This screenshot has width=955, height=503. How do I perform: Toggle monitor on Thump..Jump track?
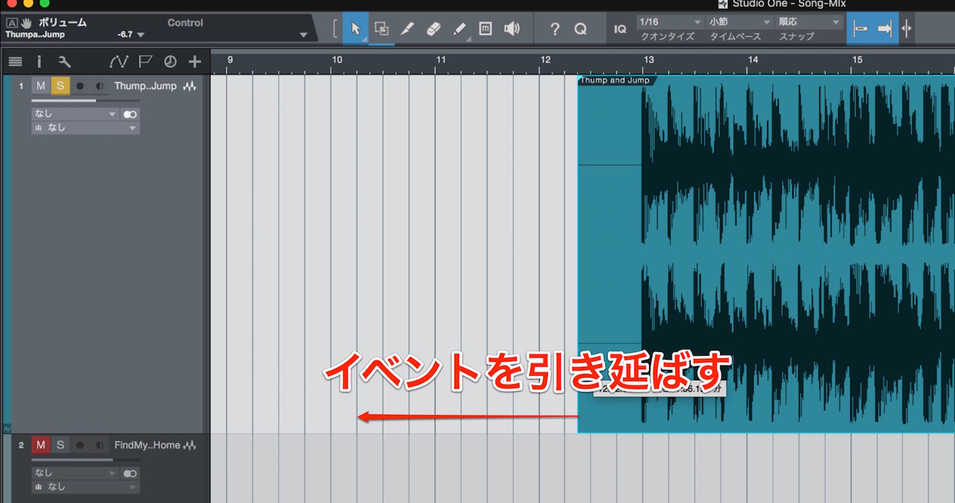pos(99,86)
